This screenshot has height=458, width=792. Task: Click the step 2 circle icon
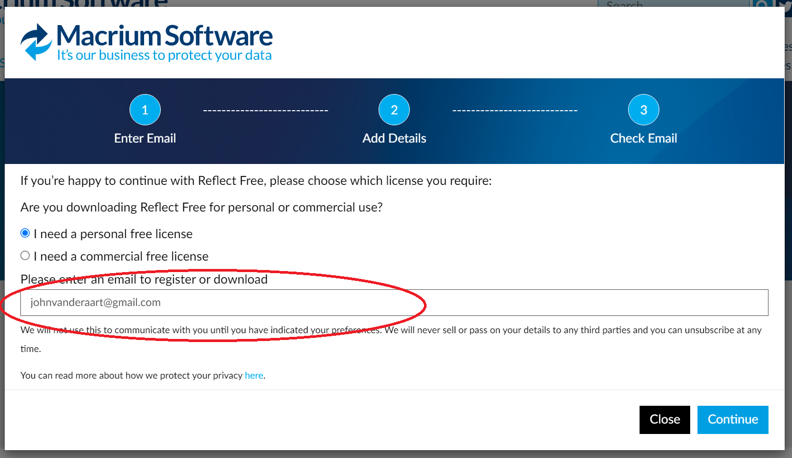(x=394, y=110)
